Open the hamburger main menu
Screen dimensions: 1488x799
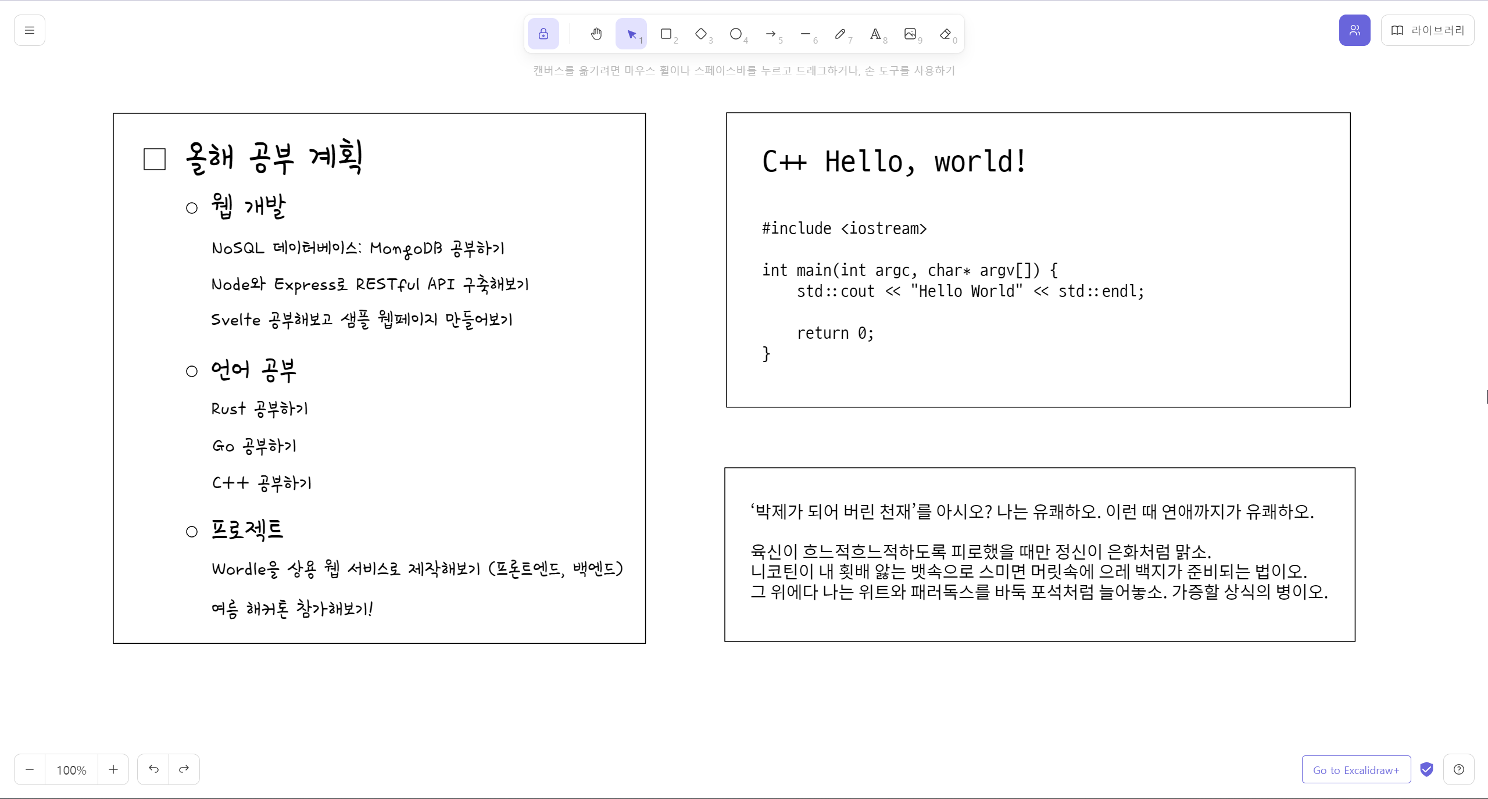click(29, 30)
